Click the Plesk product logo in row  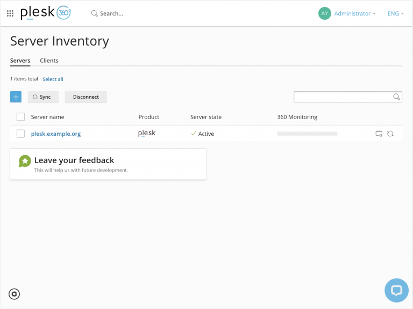(147, 133)
